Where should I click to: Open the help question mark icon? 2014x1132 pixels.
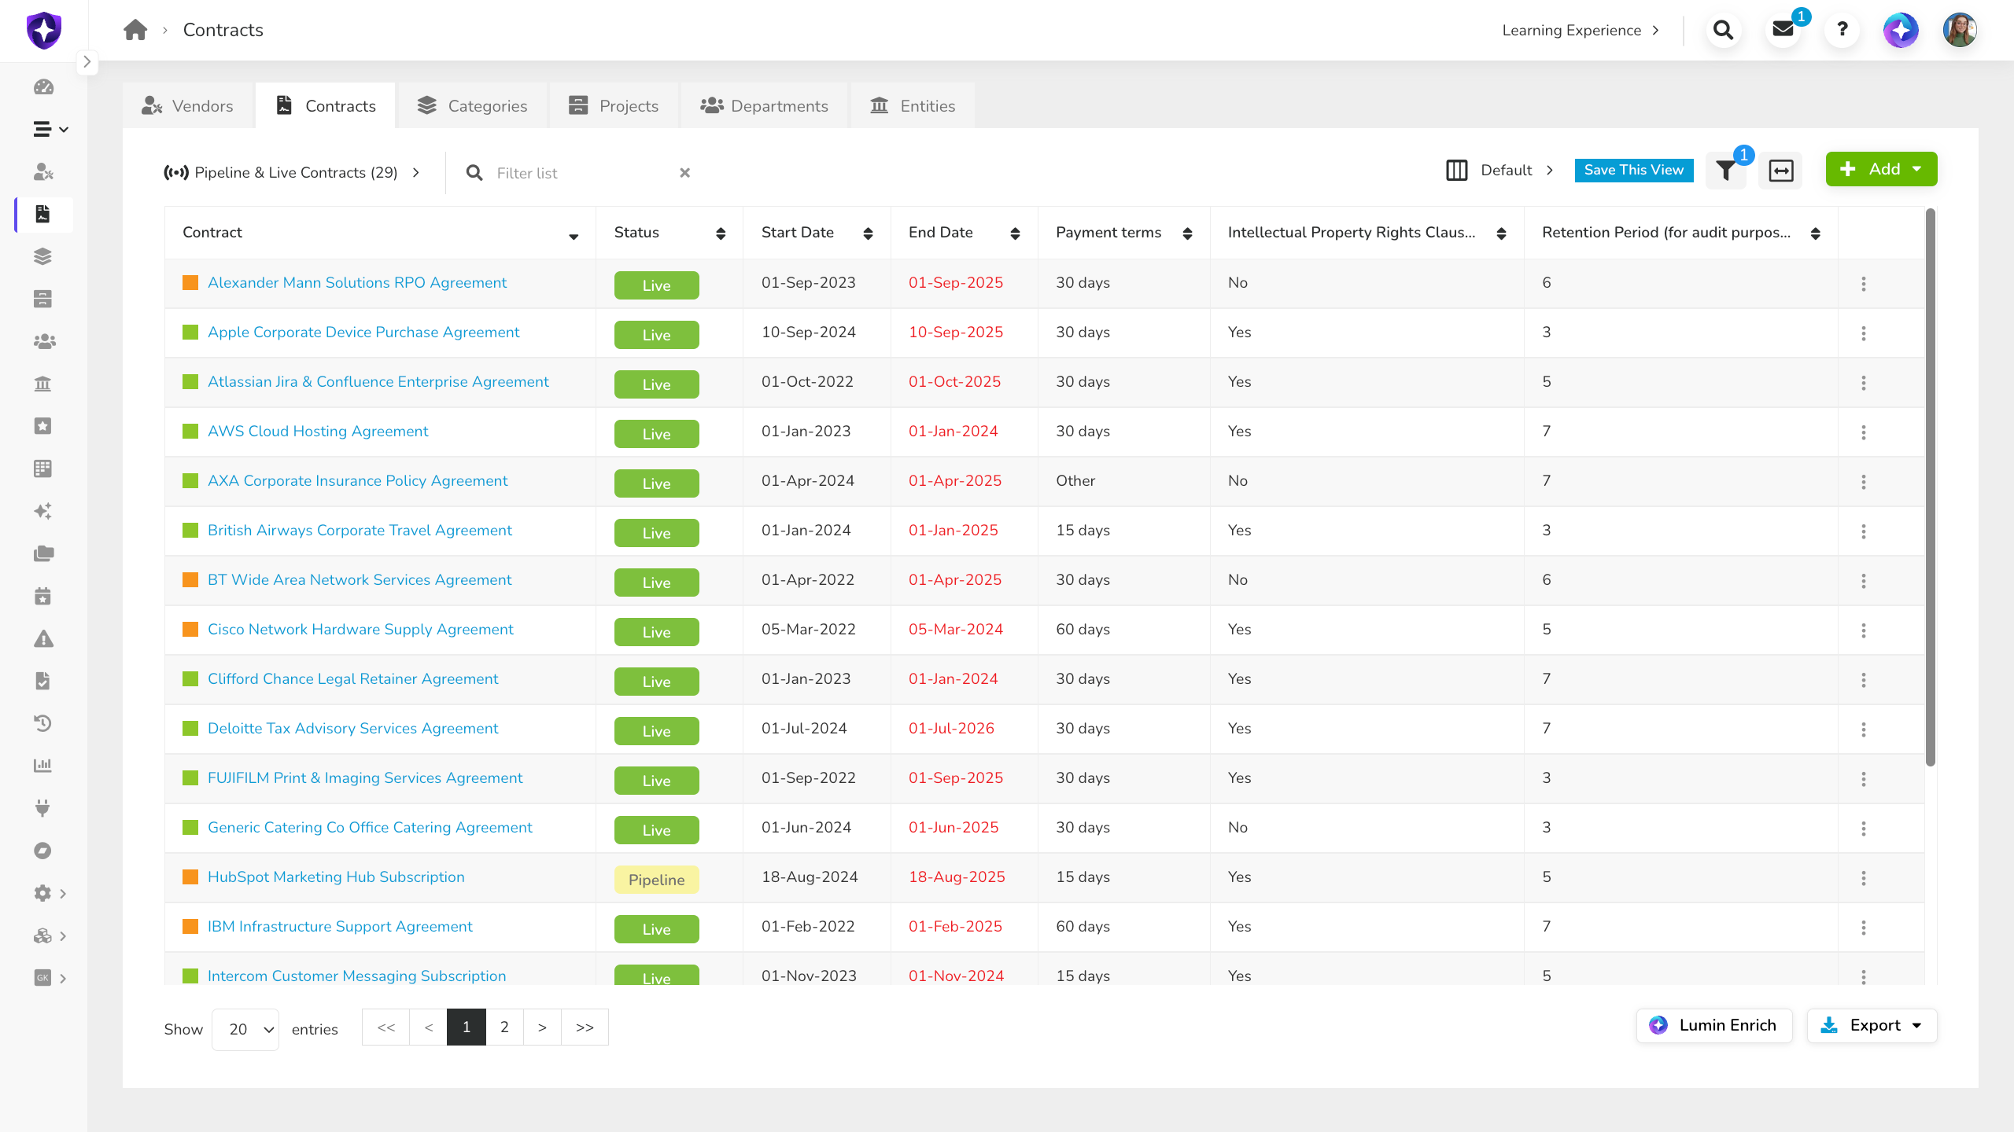1842,30
